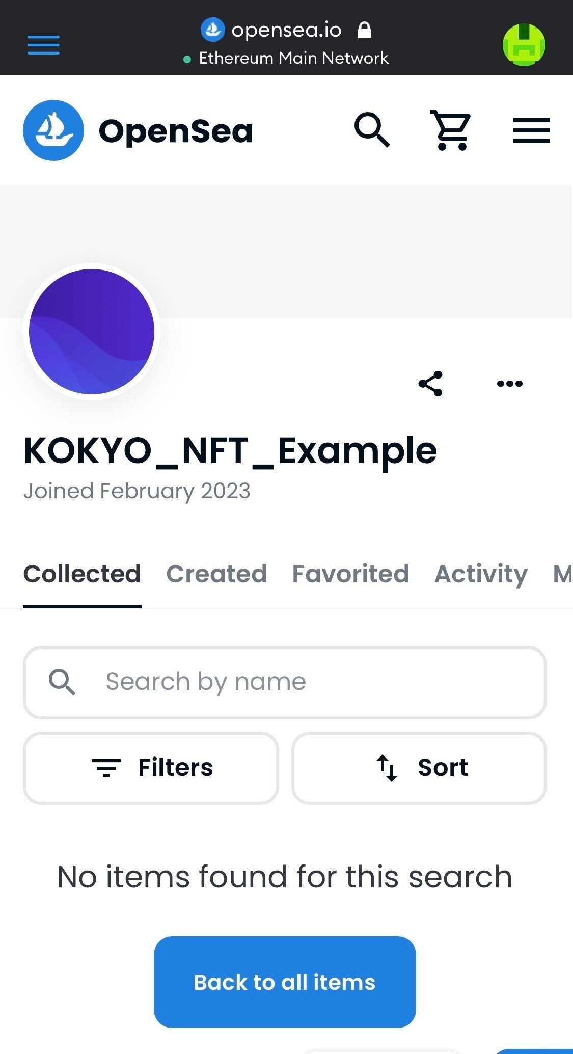Open the shopping cart
Screen dimensions: 573x1054
click(x=451, y=130)
